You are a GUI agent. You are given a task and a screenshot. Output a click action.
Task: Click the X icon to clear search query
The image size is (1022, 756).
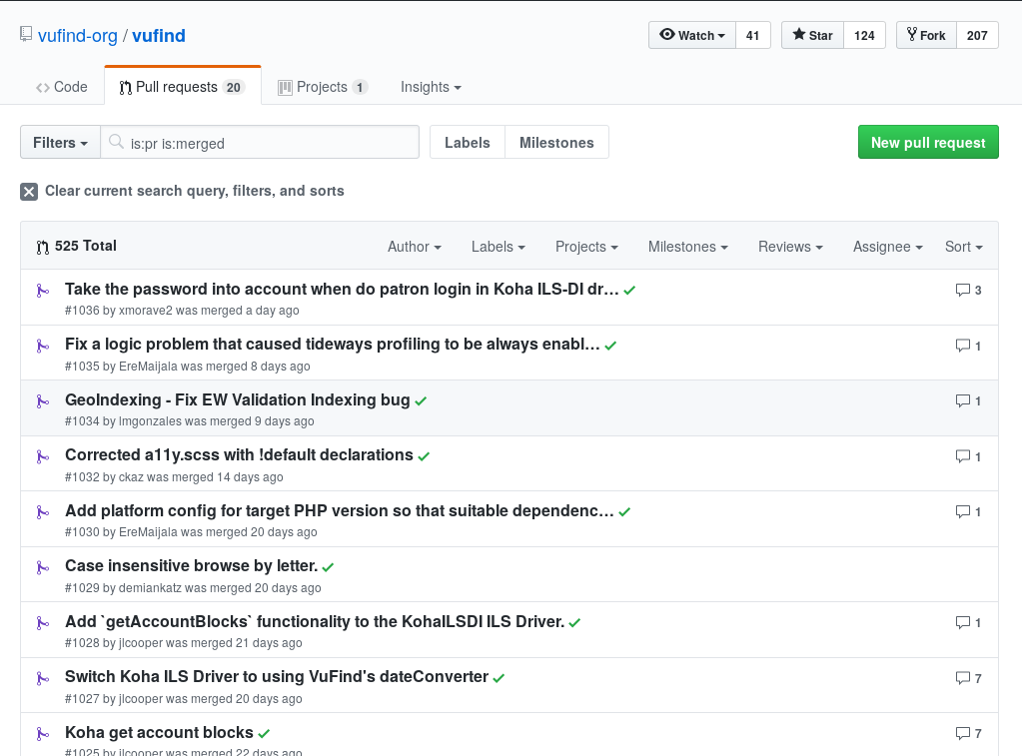(29, 192)
